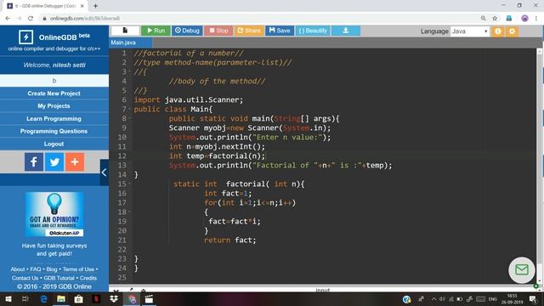Click 'return fact;' on line 21
The image size is (544, 306).
pyautogui.click(x=230, y=240)
